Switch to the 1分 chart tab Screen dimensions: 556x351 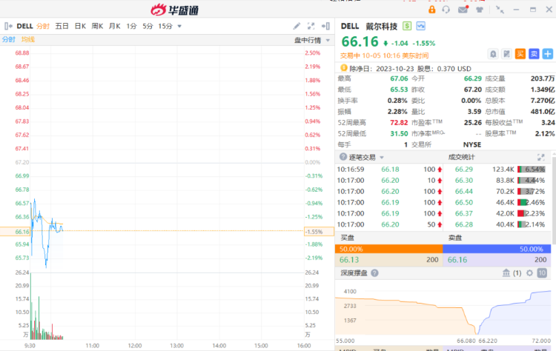click(x=131, y=26)
